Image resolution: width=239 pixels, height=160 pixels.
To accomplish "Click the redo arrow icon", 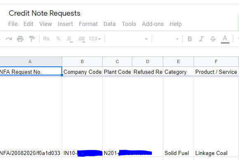I will tap(9, 39).
